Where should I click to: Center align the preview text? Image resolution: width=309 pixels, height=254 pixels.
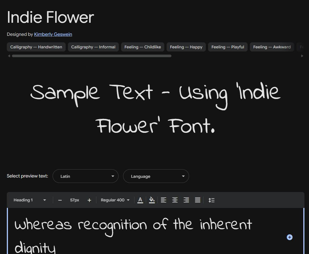[x=175, y=200]
